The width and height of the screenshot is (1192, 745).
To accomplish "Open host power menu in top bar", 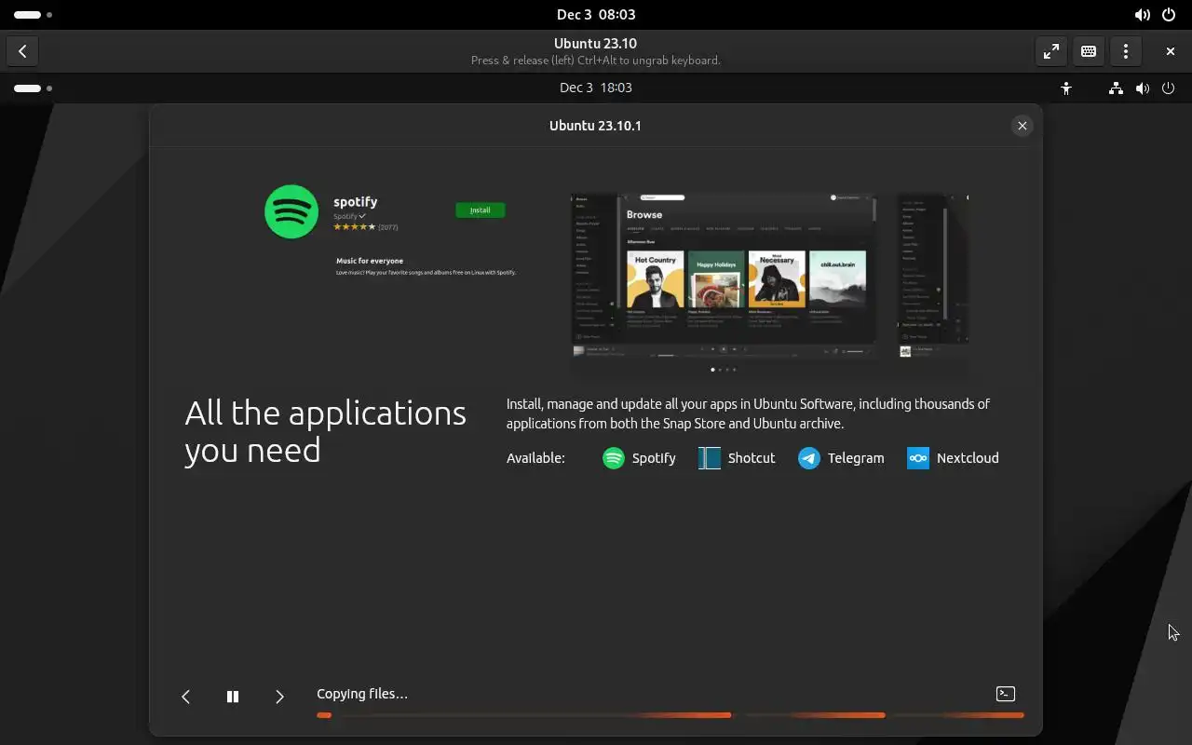I will [1169, 15].
